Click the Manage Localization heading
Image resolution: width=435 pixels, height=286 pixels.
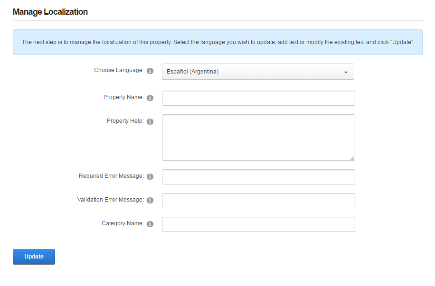(50, 12)
